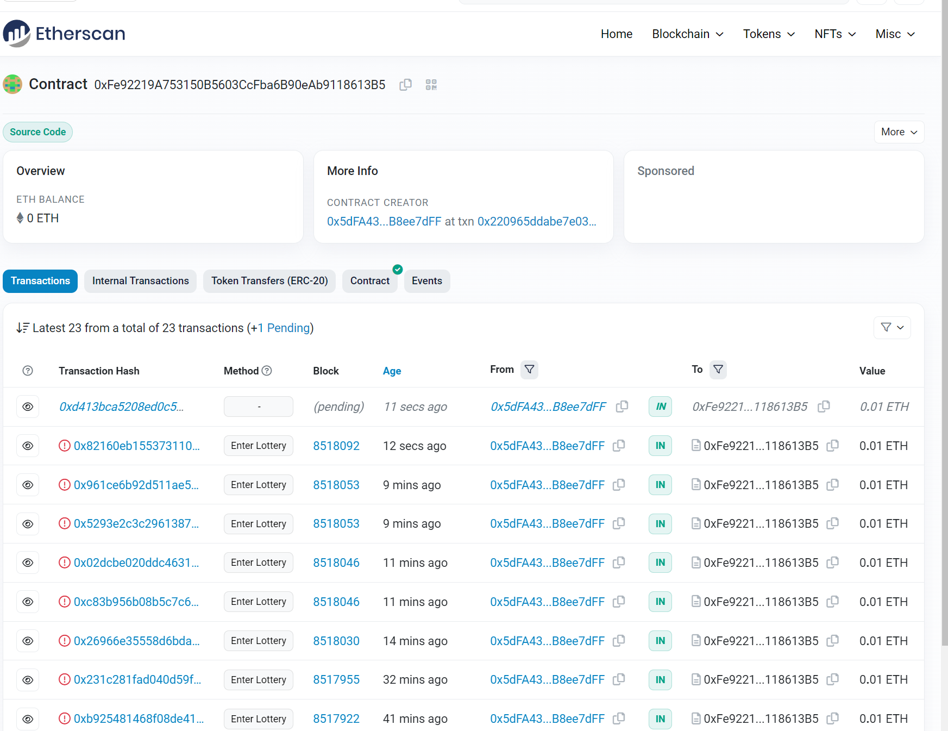Image resolution: width=948 pixels, height=731 pixels.
Task: Expand the Tokens menu
Action: tap(769, 34)
